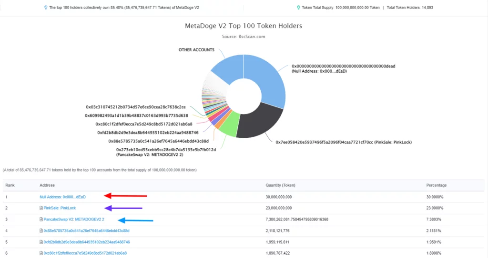Click the lightbulb icon beside top 100 holders summary
This screenshot has width=488, height=258.
[46, 8]
